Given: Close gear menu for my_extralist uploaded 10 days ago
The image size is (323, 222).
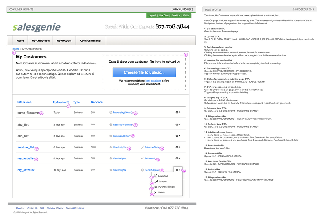Looking at the screenshot, I should [178, 170].
